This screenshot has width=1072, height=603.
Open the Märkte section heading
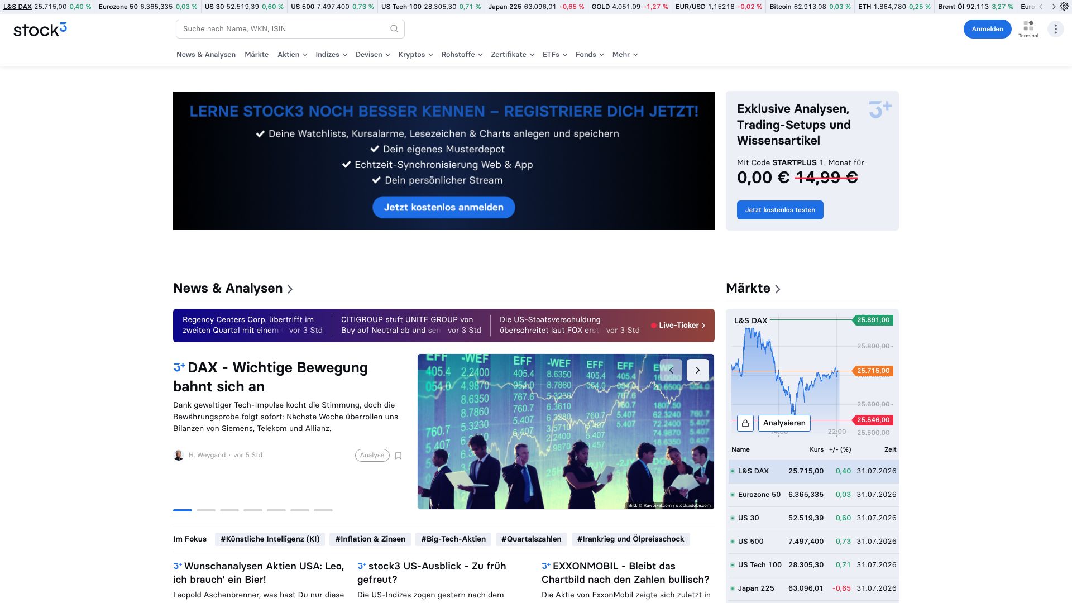(753, 289)
